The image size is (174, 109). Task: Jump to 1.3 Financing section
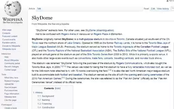tap(45, 104)
